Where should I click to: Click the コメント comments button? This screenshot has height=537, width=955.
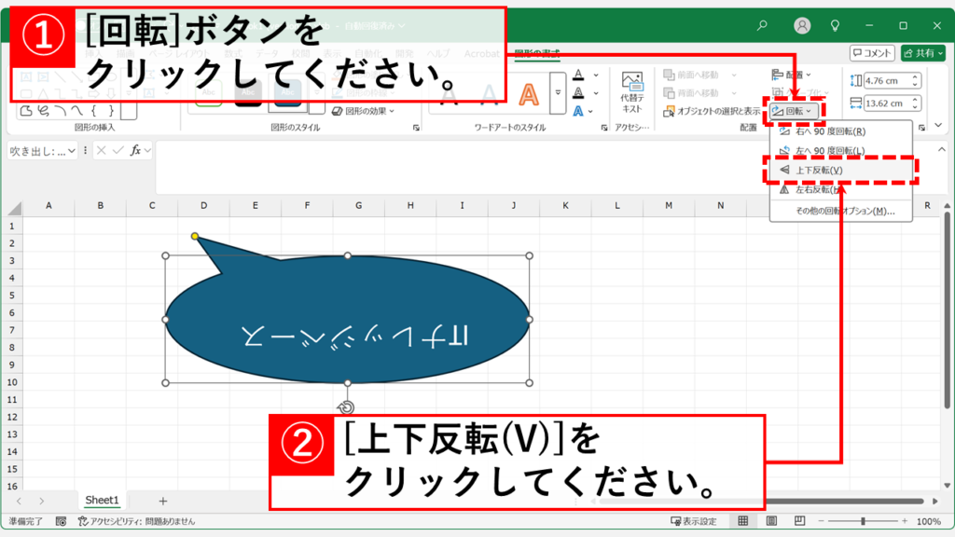(x=872, y=53)
